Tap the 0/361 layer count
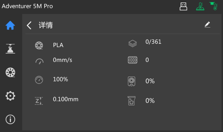Screen dimensions: 223x132 153,42
